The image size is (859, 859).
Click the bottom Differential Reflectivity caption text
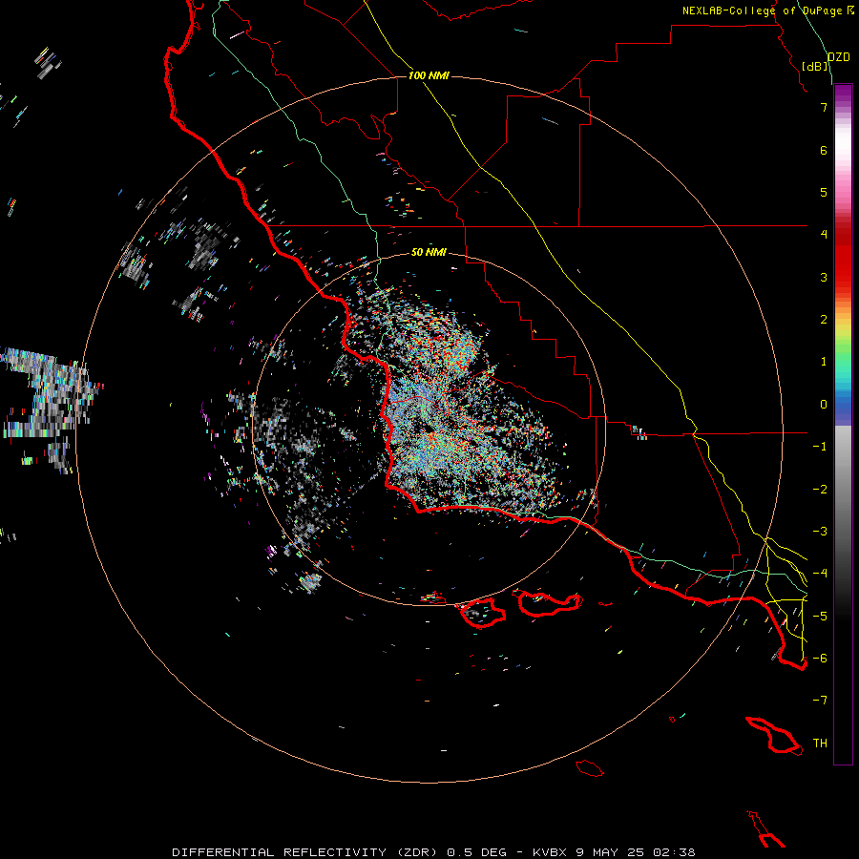pyautogui.click(x=433, y=852)
